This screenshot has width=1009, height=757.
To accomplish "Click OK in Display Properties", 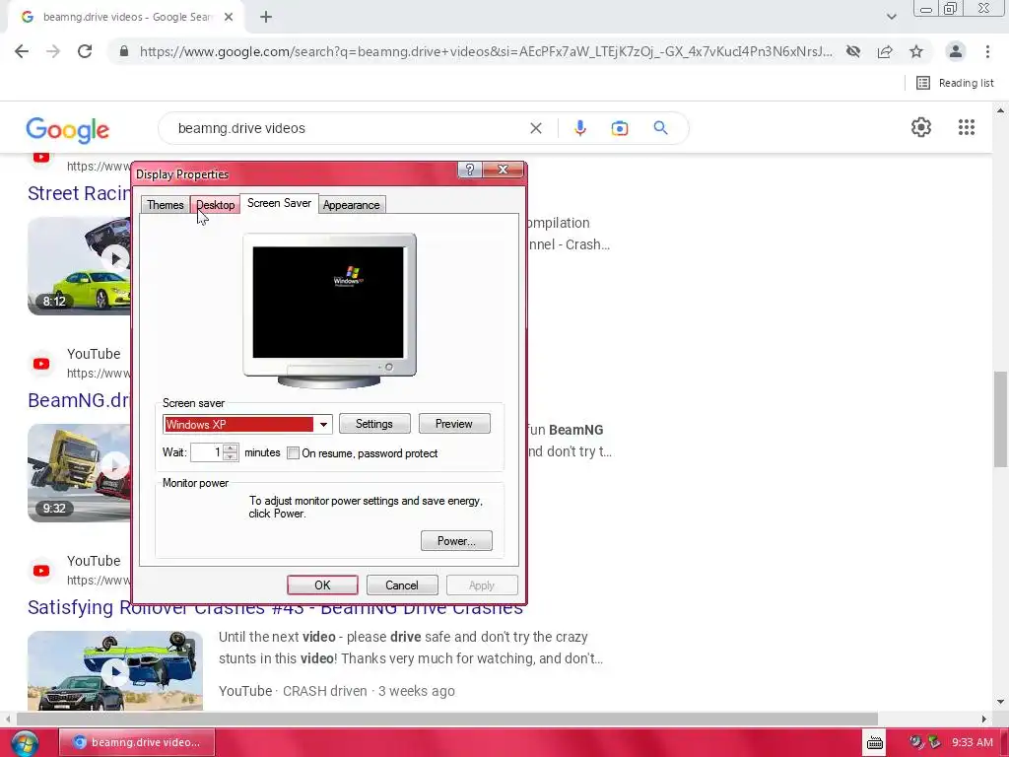I will tap(322, 585).
